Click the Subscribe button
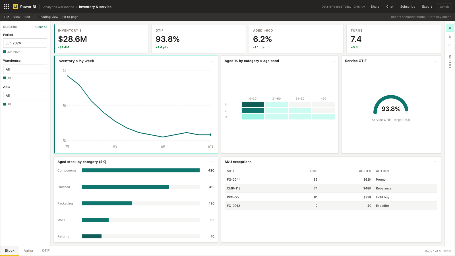Image resolution: width=455 pixels, height=256 pixels. pos(408,7)
